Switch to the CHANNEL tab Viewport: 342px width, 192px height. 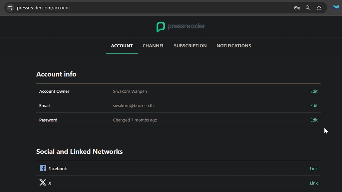coord(153,46)
